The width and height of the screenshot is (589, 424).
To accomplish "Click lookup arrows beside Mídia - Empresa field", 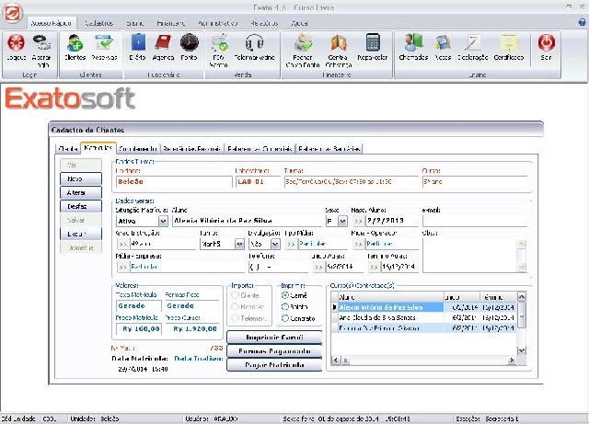I will 122,267.
